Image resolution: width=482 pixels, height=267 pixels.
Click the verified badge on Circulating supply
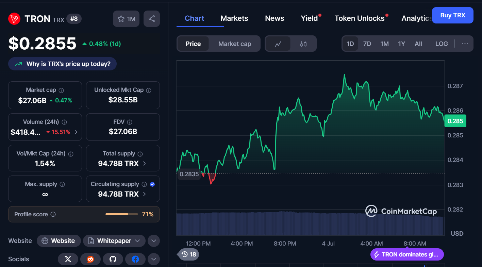pos(152,184)
